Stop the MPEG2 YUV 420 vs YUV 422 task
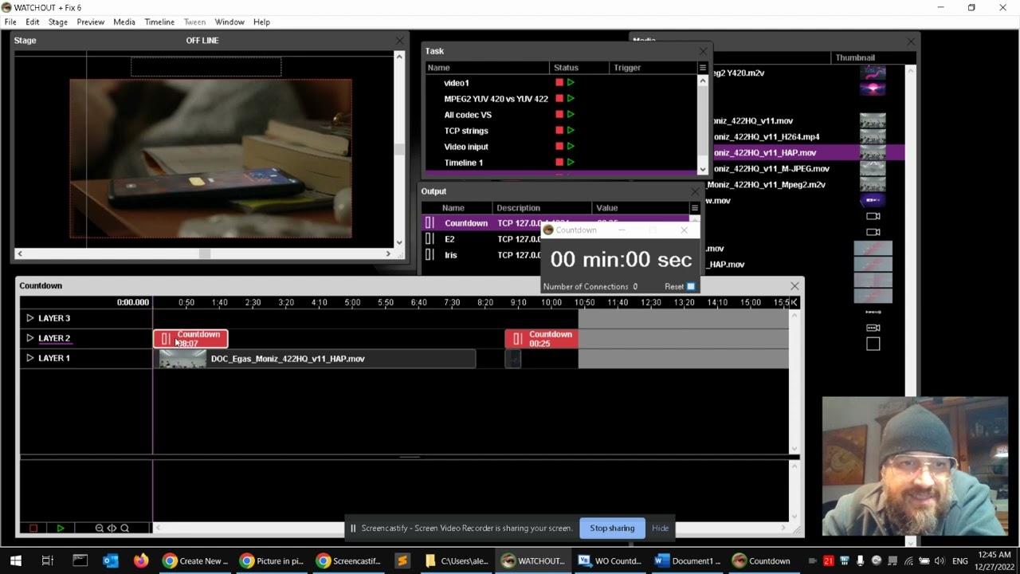 tap(559, 99)
